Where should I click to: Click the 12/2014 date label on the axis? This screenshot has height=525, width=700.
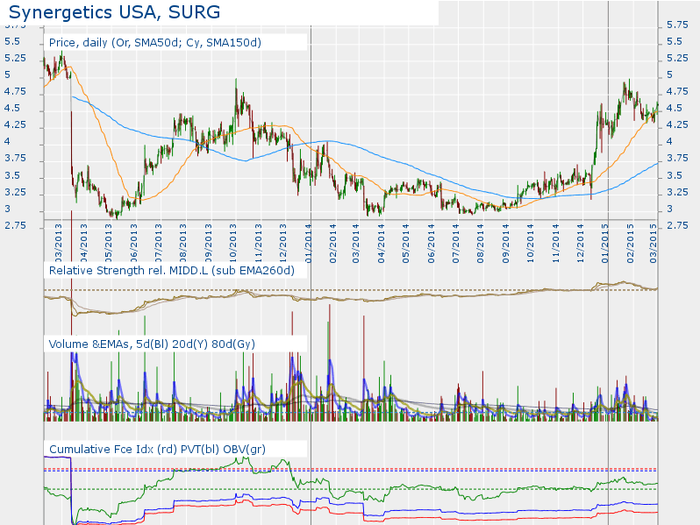(x=581, y=244)
